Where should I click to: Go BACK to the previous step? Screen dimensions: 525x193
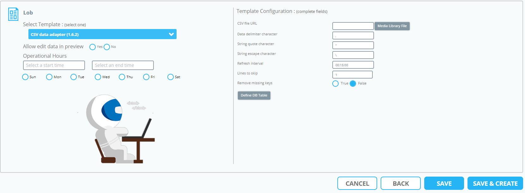pos(400,183)
